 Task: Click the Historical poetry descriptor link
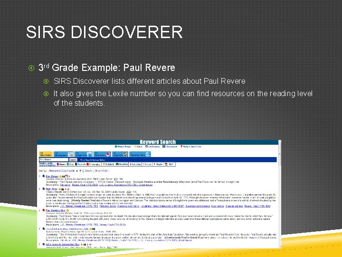108,206
